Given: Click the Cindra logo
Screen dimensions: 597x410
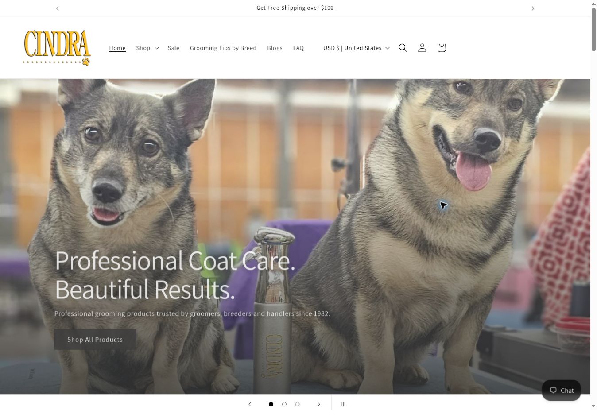Looking at the screenshot, I should (x=57, y=48).
